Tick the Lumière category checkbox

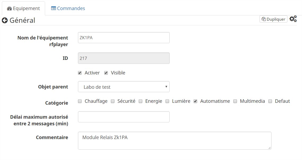point(167,101)
